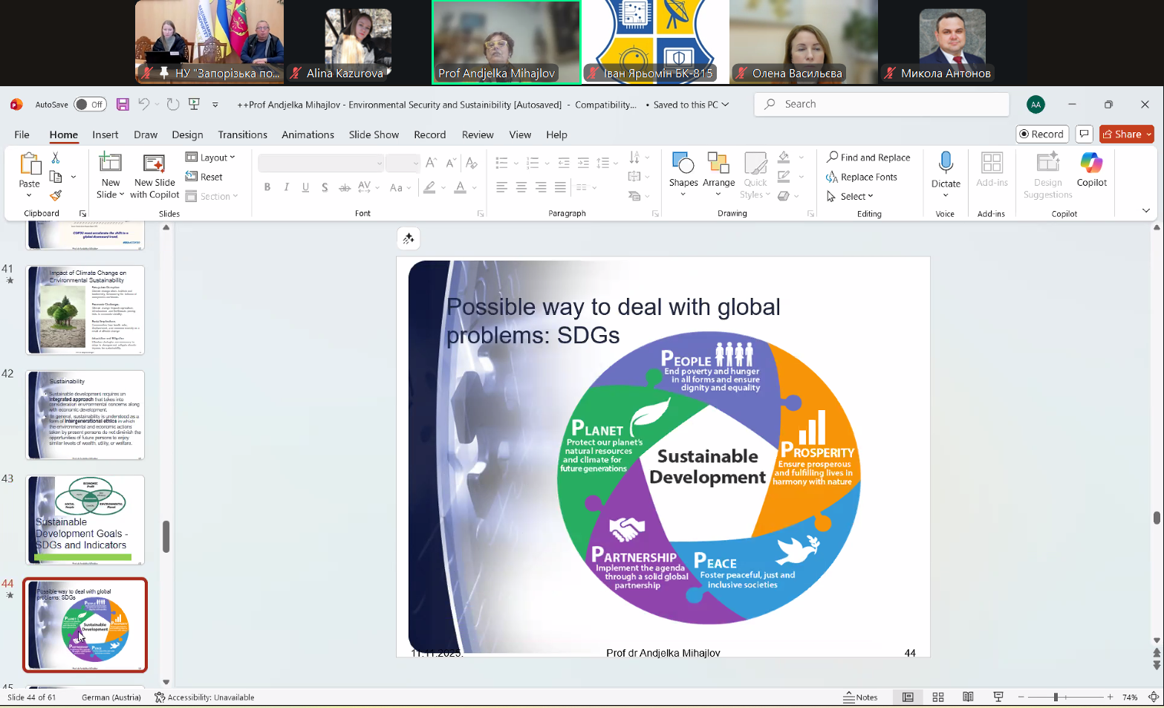The image size is (1164, 708).
Task: Open Reading View from status bar
Action: [x=968, y=697]
